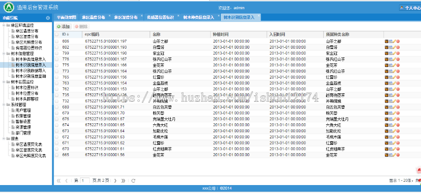Open 用户管理 in the sidebar
Viewport: 421px width, 193px height.
pyautogui.click(x=23, y=110)
